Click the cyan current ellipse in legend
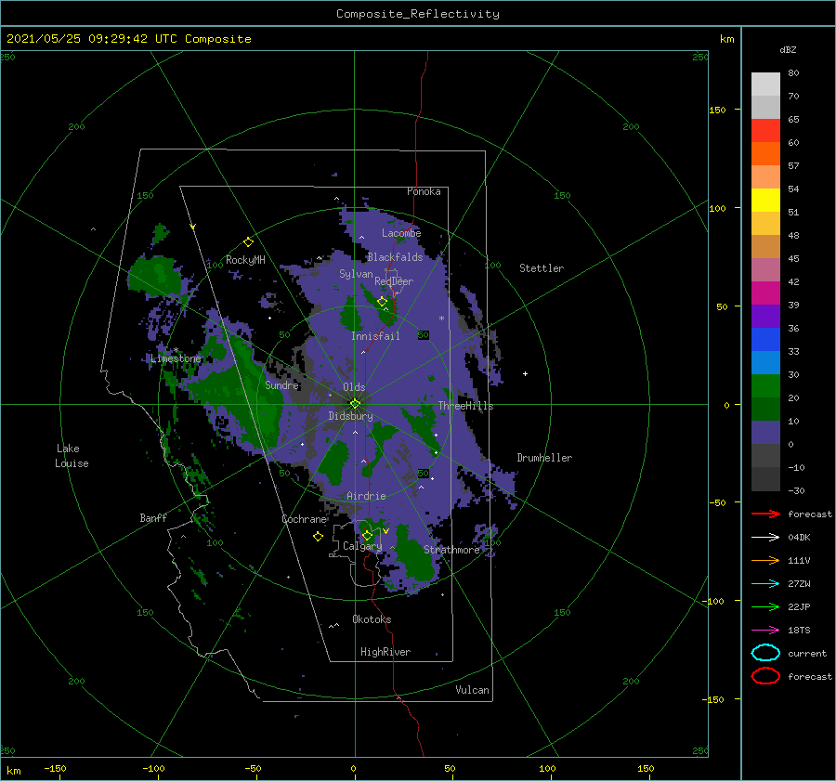 coord(765,653)
